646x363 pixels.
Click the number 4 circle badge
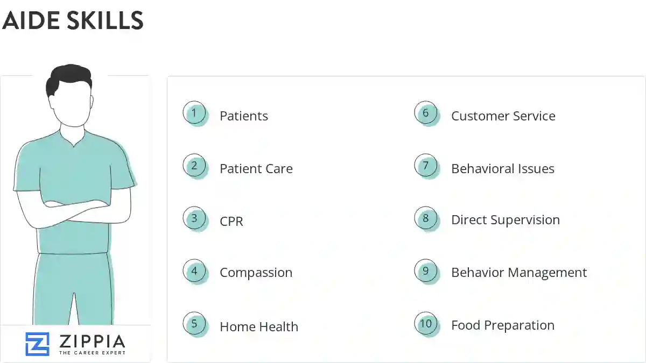pos(194,271)
